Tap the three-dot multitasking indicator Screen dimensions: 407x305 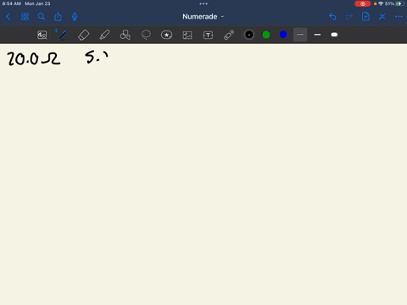pyautogui.click(x=203, y=3)
